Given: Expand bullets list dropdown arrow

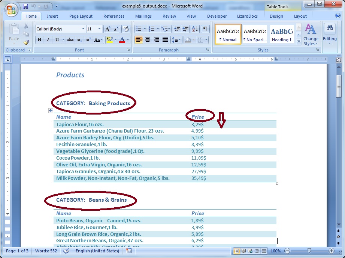Looking at the screenshot, I should pyautogui.click(x=145, y=29).
